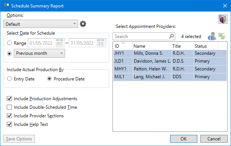Open the start date calendar picker
Screen dimensions: 231x146
[x=59, y=43]
